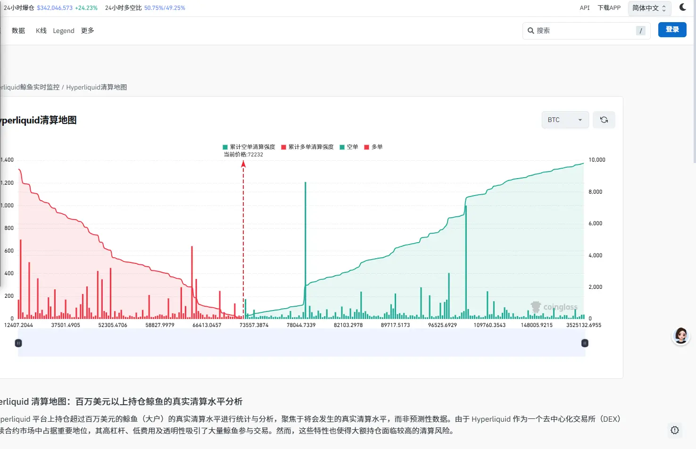Click the search magnifier icon
696x449 pixels.
click(531, 31)
